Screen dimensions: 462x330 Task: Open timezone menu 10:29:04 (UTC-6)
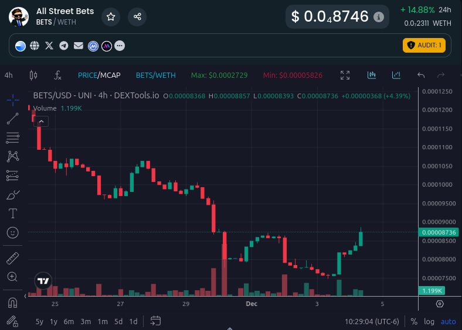[x=372, y=321]
